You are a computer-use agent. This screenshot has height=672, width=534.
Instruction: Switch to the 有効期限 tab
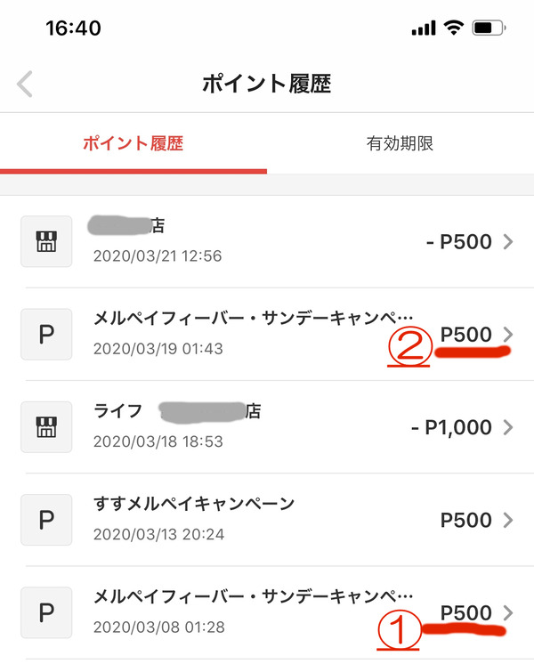400,143
